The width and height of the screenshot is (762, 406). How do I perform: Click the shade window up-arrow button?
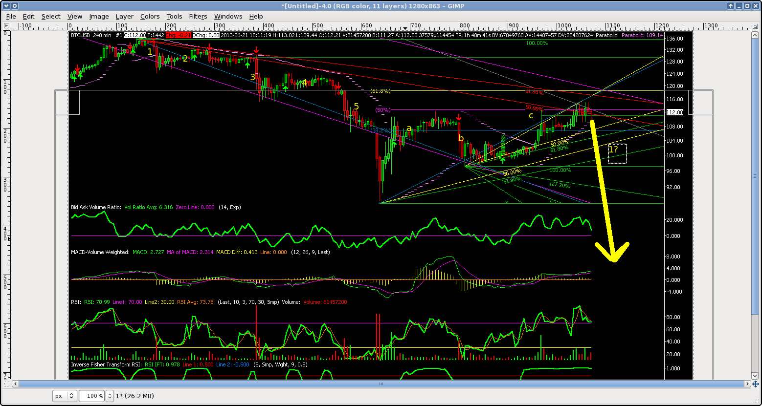pyautogui.click(x=731, y=6)
